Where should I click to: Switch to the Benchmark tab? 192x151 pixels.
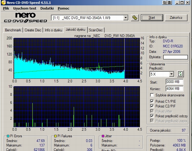(13, 30)
